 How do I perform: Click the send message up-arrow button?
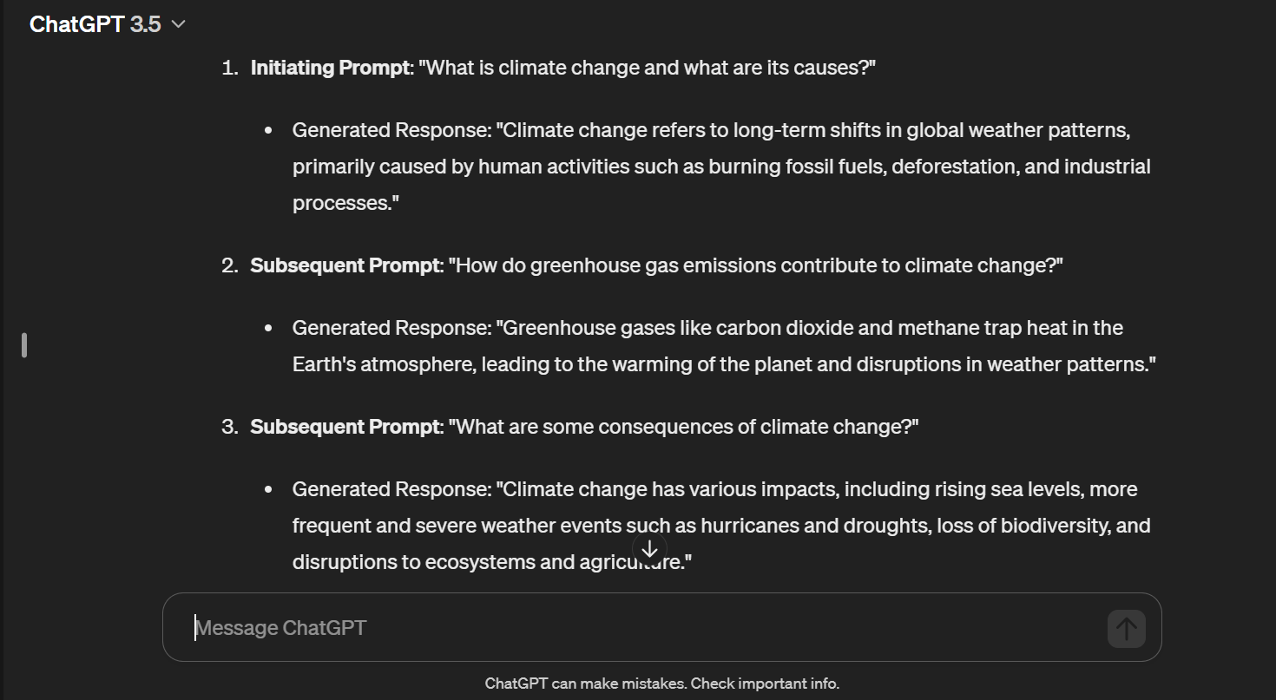(x=1126, y=628)
